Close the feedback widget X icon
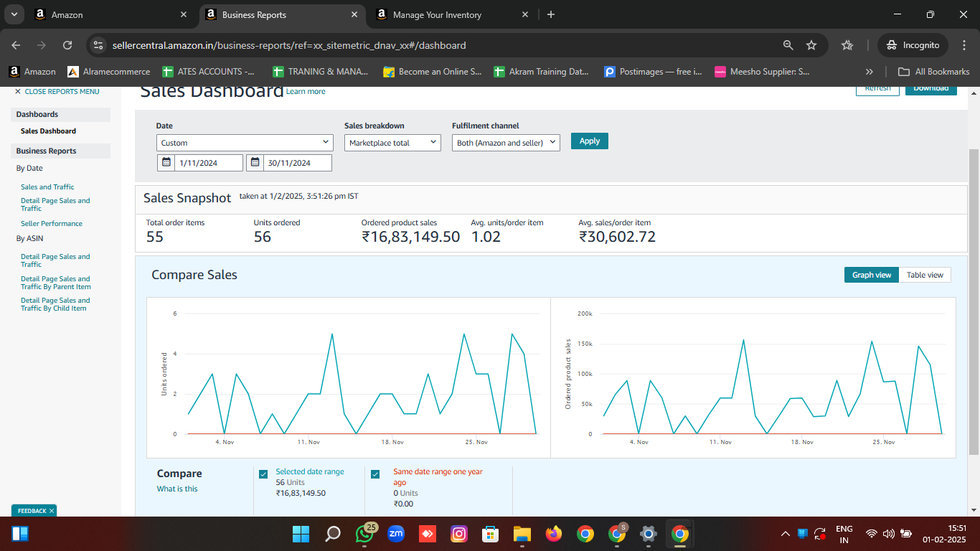Viewport: 980px width, 551px height. [52, 511]
